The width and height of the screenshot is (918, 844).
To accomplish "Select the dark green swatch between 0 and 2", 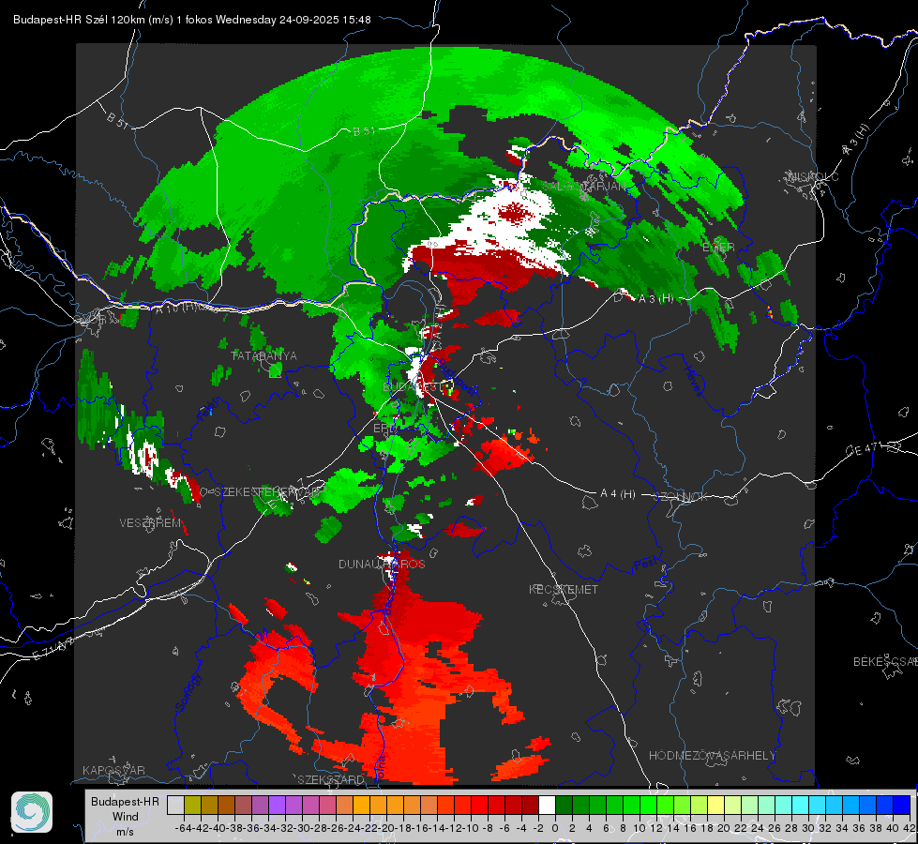I will tap(564, 805).
